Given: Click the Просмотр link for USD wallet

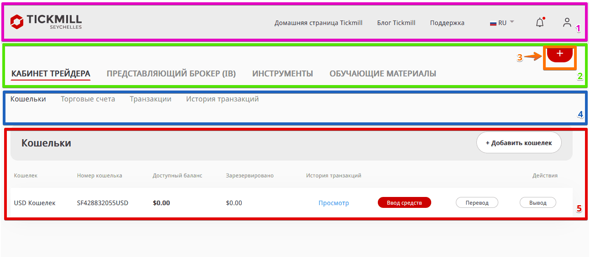Looking at the screenshot, I should 334,203.
